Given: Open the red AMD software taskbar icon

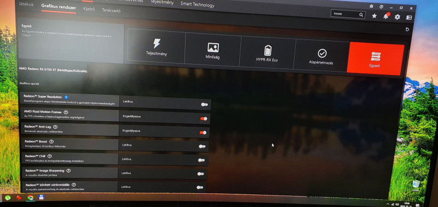Looking at the screenshot, I should (x=19, y=198).
